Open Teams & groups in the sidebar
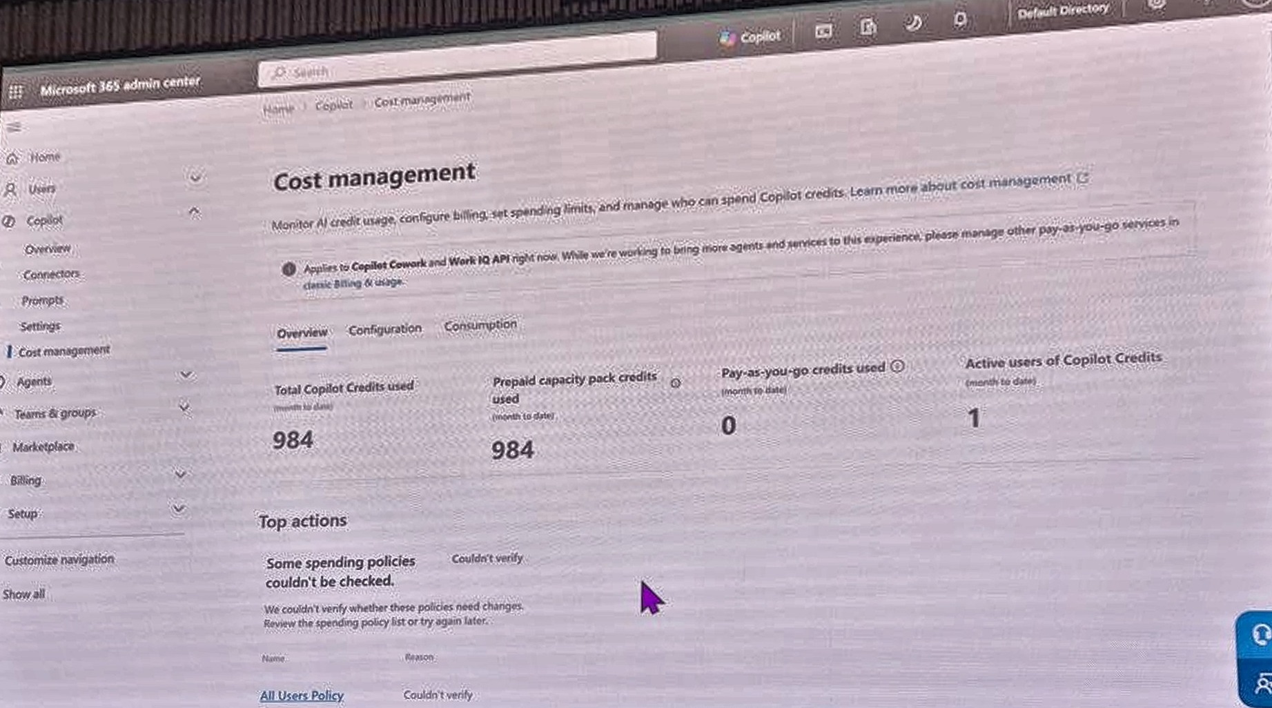The width and height of the screenshot is (1272, 708). click(x=55, y=414)
